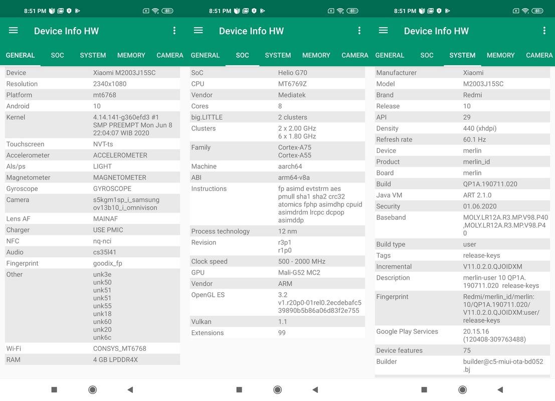Tap the 4 GB LPDDR4X RAM value
This screenshot has width=555, height=401.
pos(115,359)
